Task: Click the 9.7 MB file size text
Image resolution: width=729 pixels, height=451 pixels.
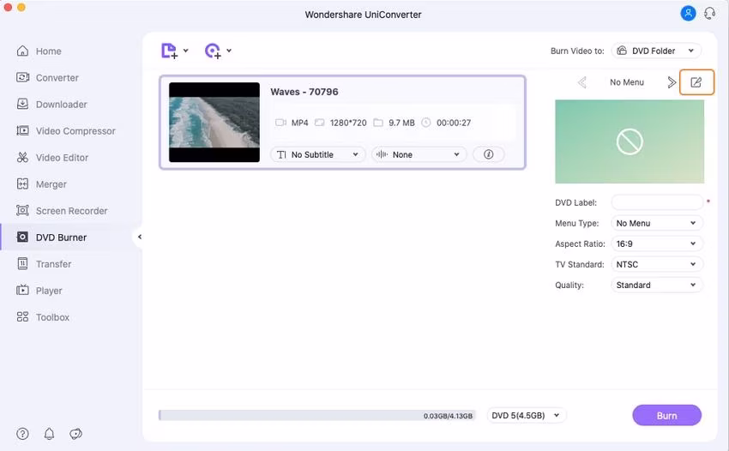Action: 401,123
